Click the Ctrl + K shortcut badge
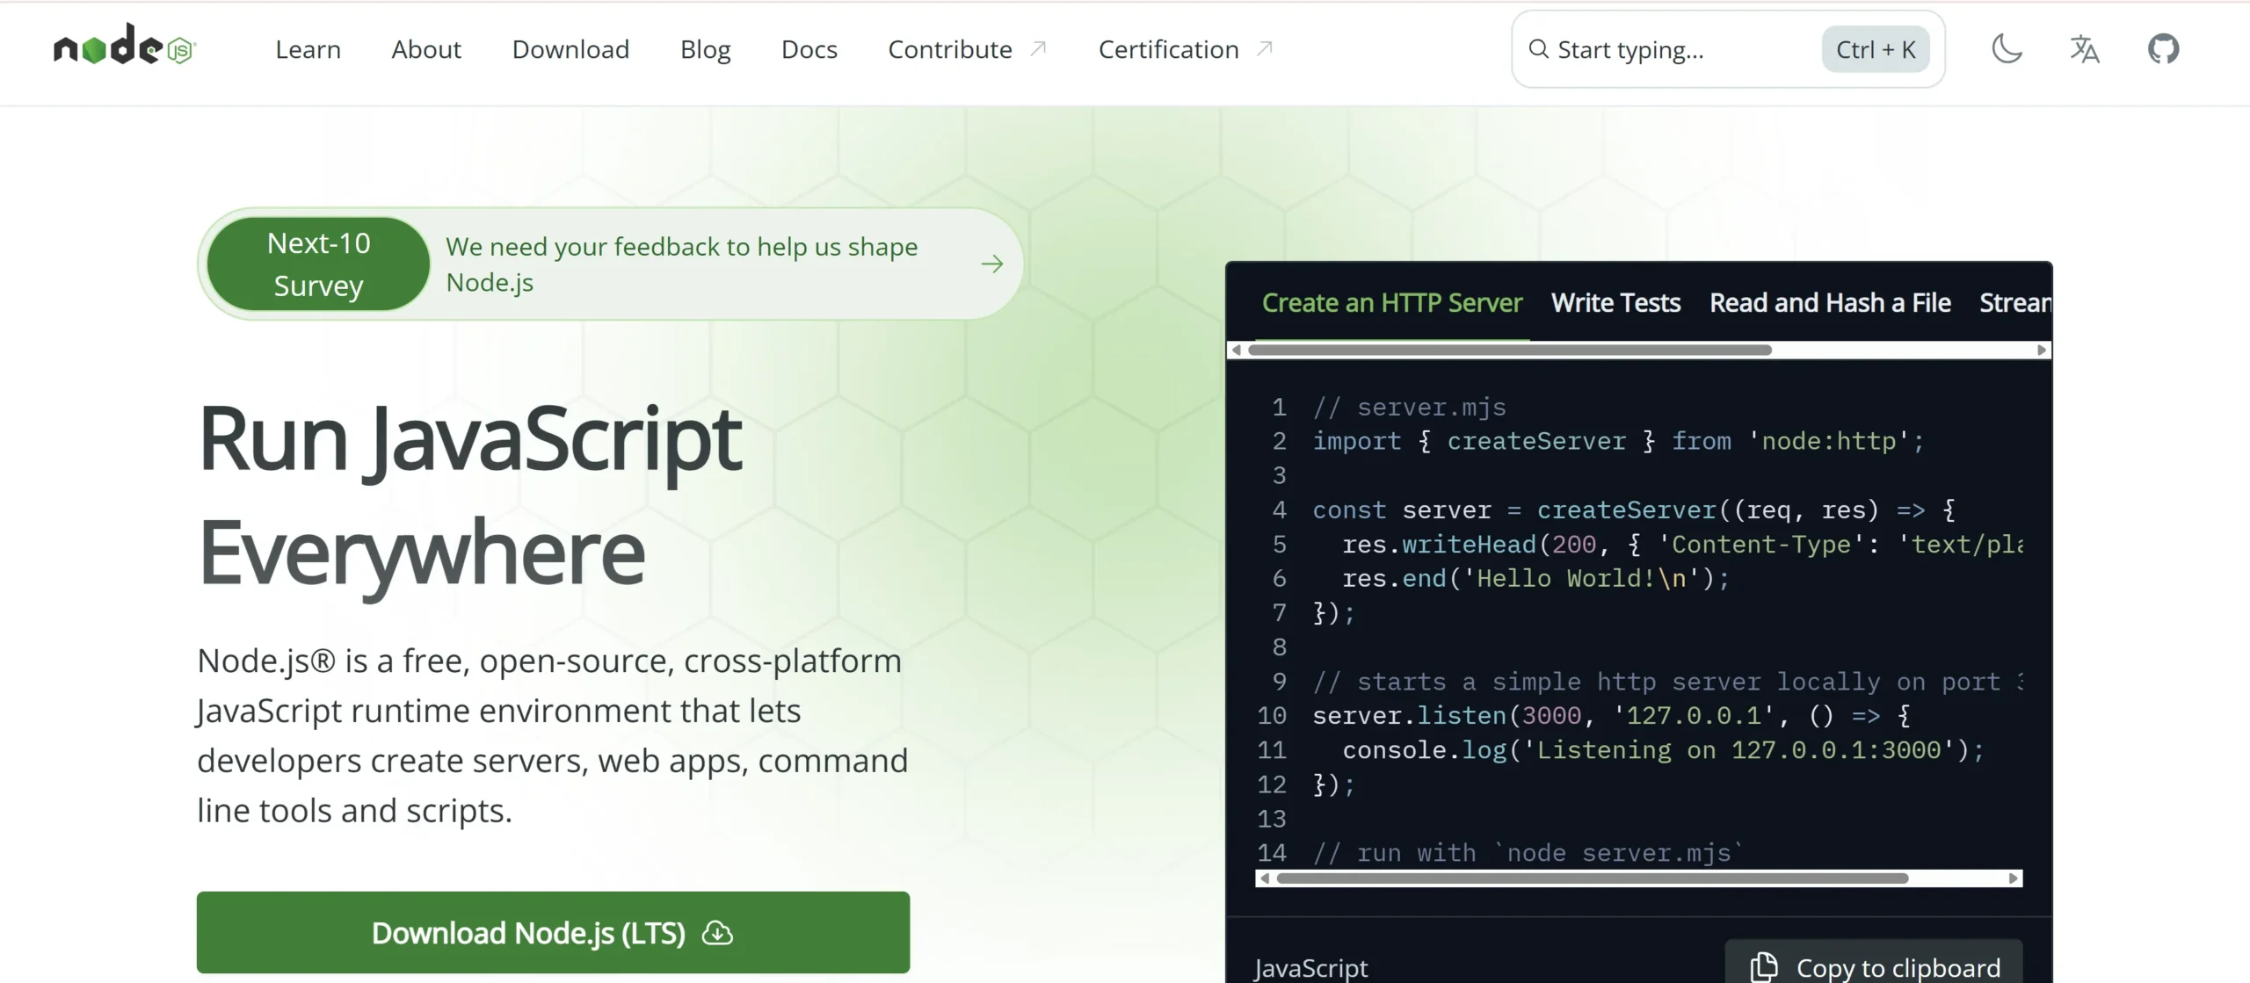Viewport: 2250px width, 983px height. pyautogui.click(x=1876, y=49)
